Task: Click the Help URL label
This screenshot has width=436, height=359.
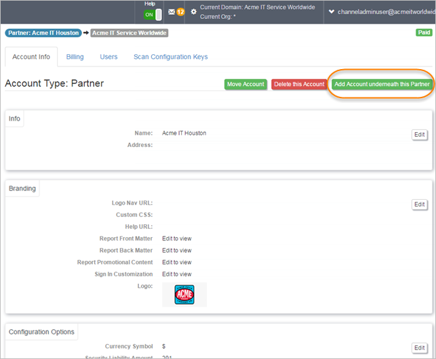Action: click(139, 227)
